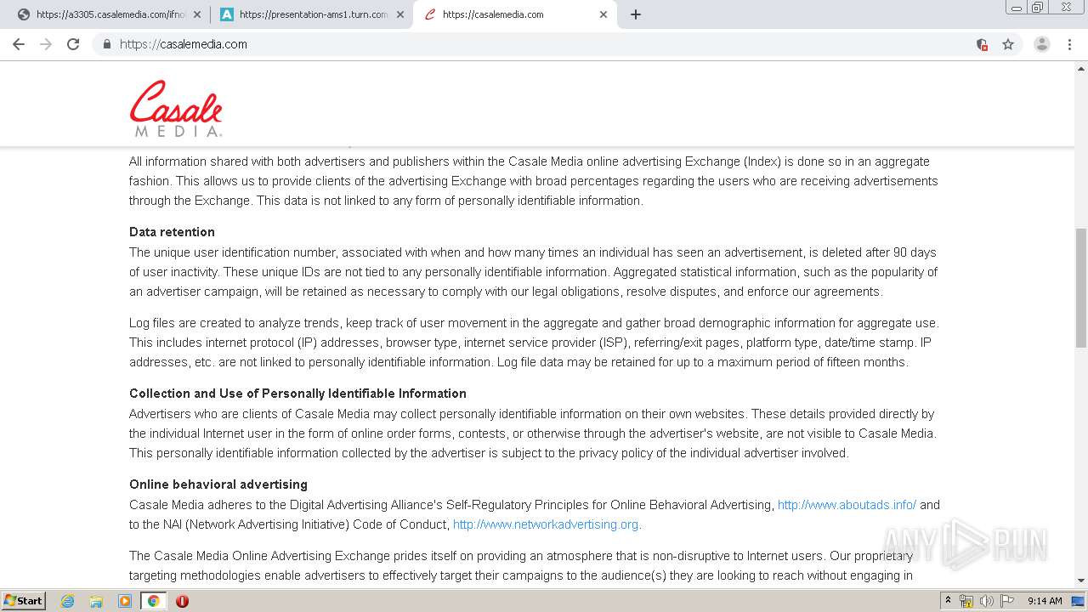Open the red stop-sign taskbar icon
The image size is (1088, 612).
182,601
